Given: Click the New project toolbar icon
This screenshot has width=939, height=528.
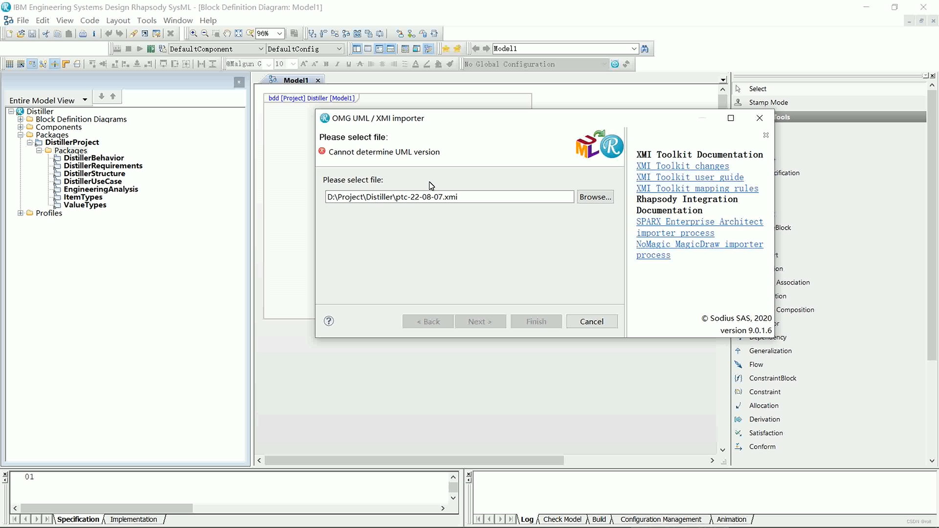Looking at the screenshot, I should click(9, 34).
